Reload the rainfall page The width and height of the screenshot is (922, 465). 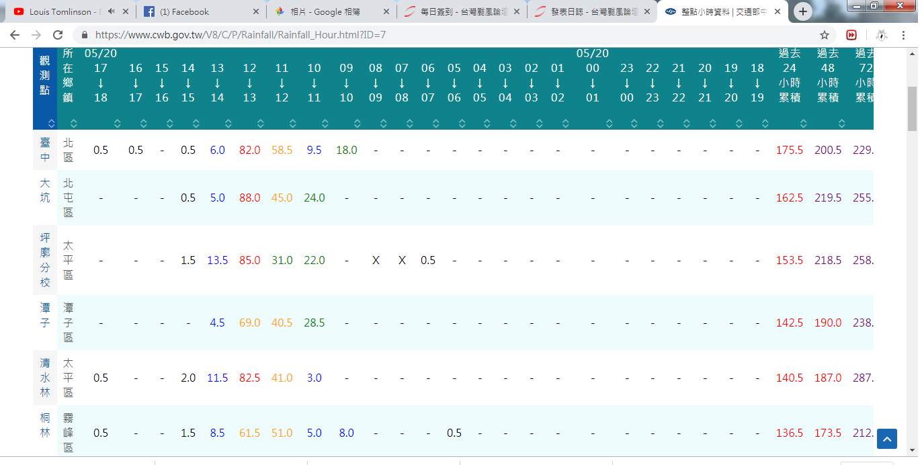click(58, 35)
